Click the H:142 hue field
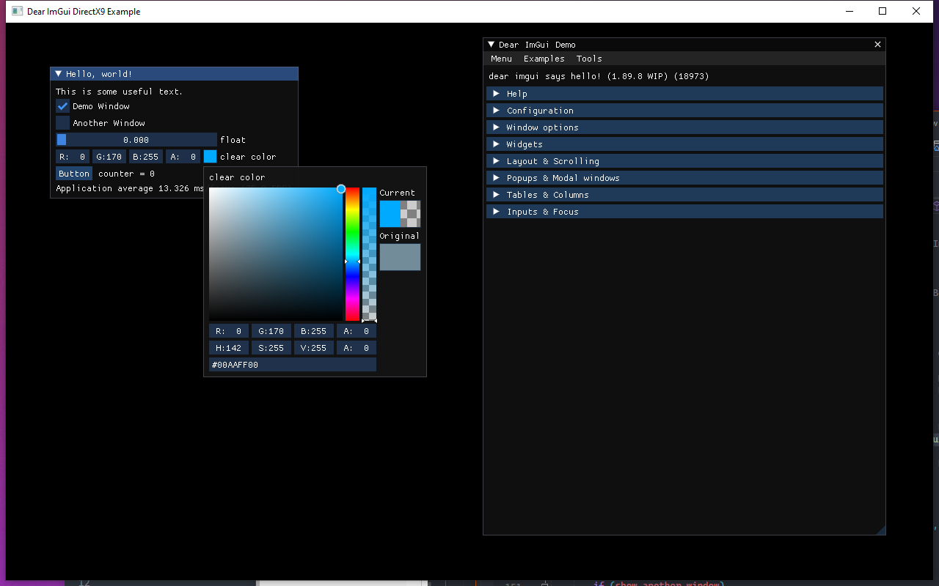 (x=229, y=348)
